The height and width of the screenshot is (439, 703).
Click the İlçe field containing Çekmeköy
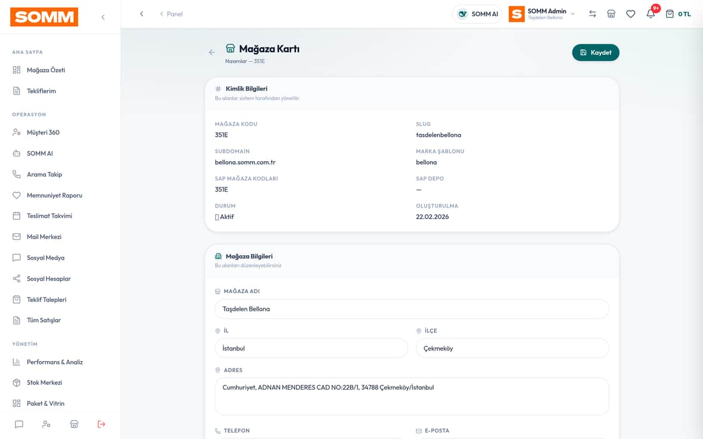[x=512, y=348]
